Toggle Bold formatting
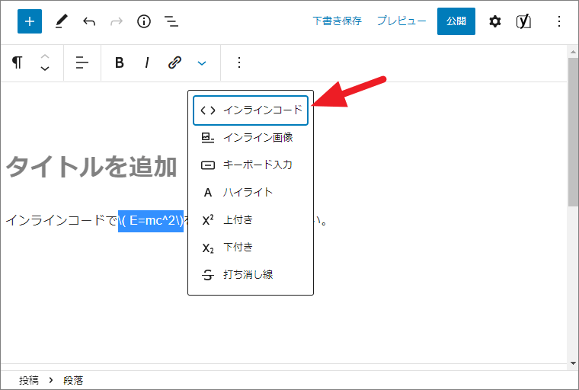 point(120,63)
